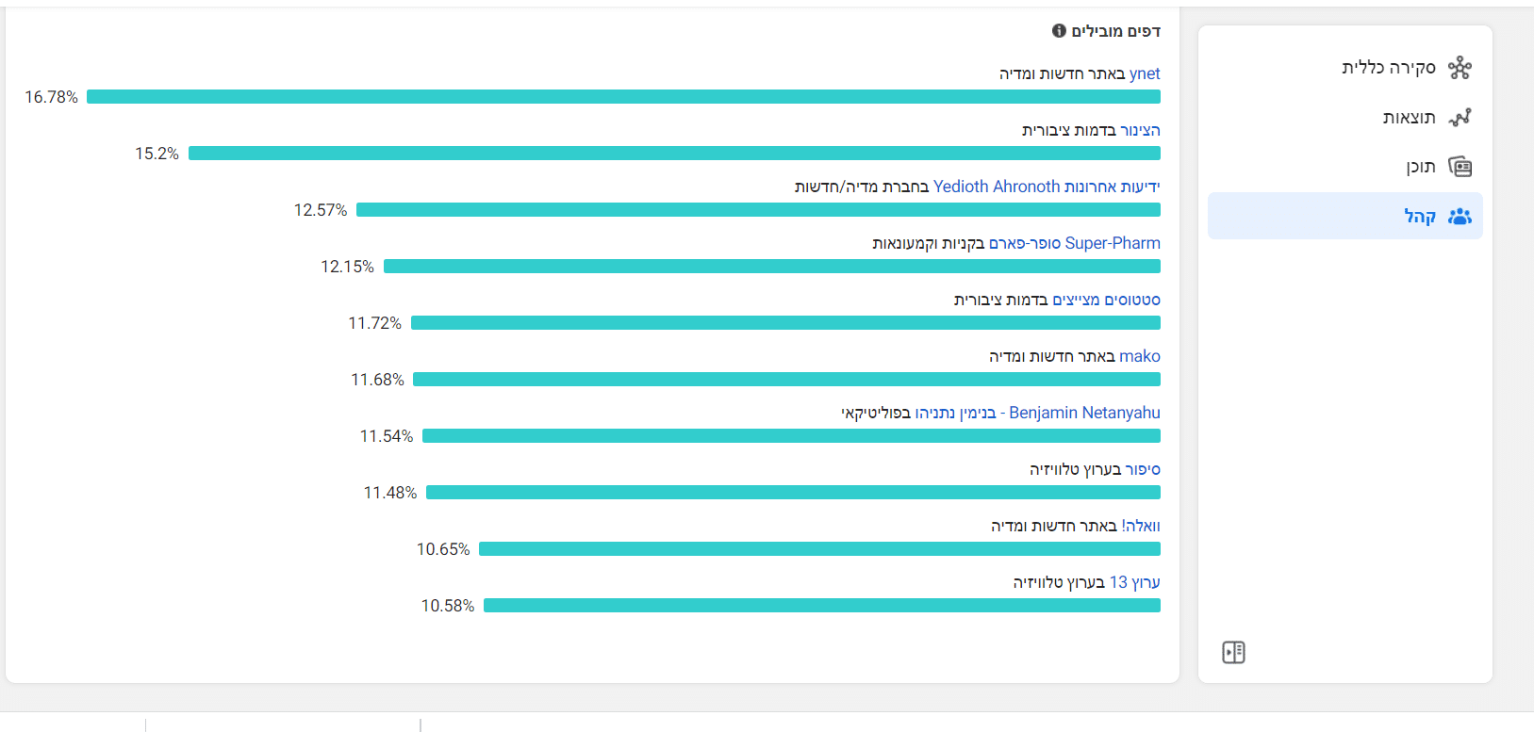Click the overview network icon in sidebar
This screenshot has width=1534, height=732.
1460,68
